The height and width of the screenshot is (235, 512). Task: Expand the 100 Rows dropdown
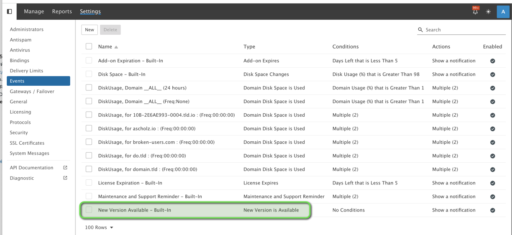(x=99, y=227)
